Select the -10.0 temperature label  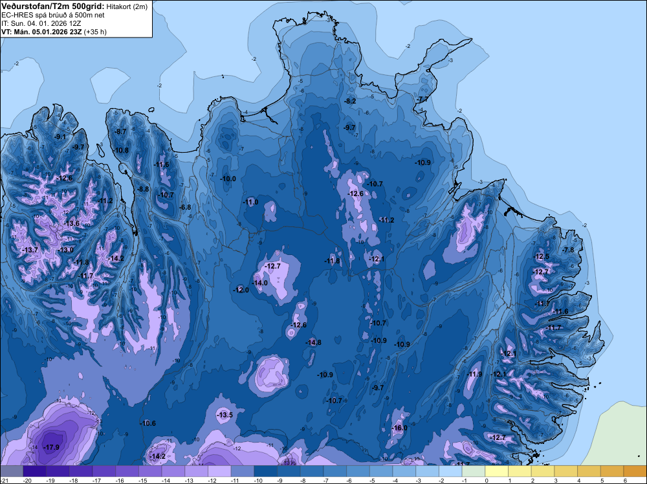[x=228, y=179]
